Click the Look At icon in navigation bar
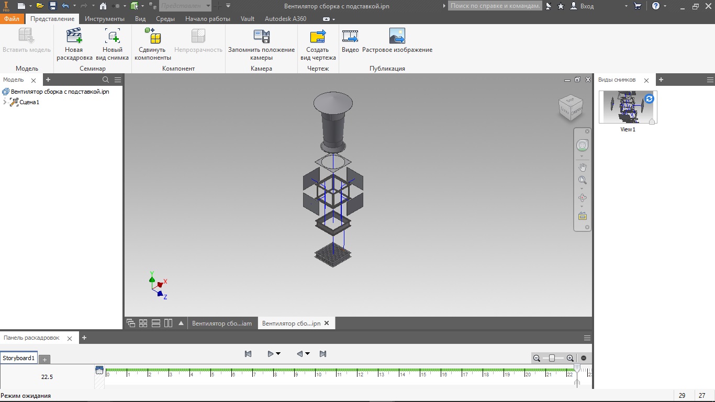 tap(582, 216)
